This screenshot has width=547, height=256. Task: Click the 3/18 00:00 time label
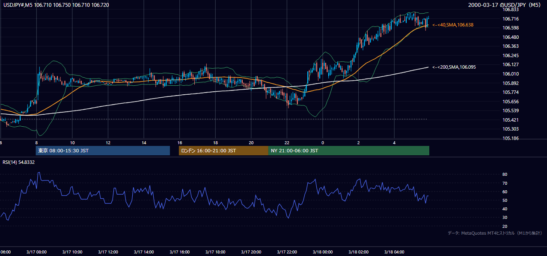point(322,252)
